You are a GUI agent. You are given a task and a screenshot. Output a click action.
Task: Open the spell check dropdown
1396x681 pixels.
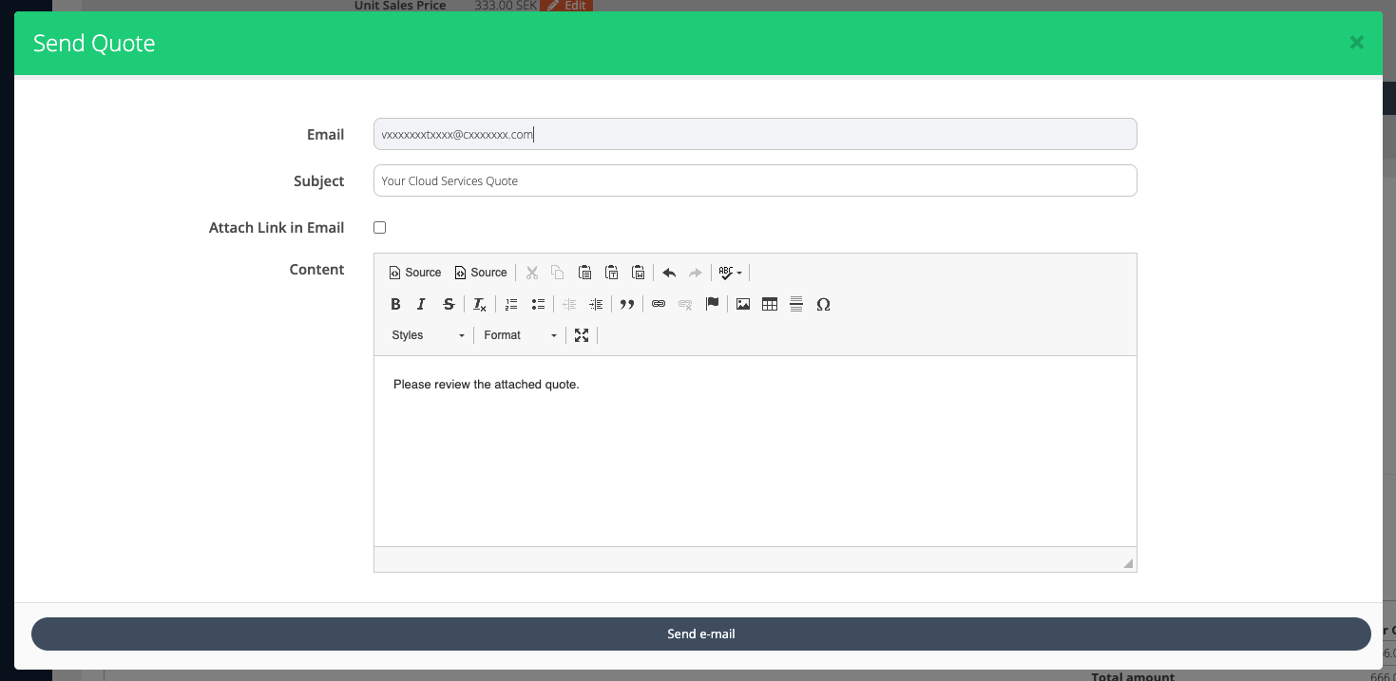coord(730,273)
